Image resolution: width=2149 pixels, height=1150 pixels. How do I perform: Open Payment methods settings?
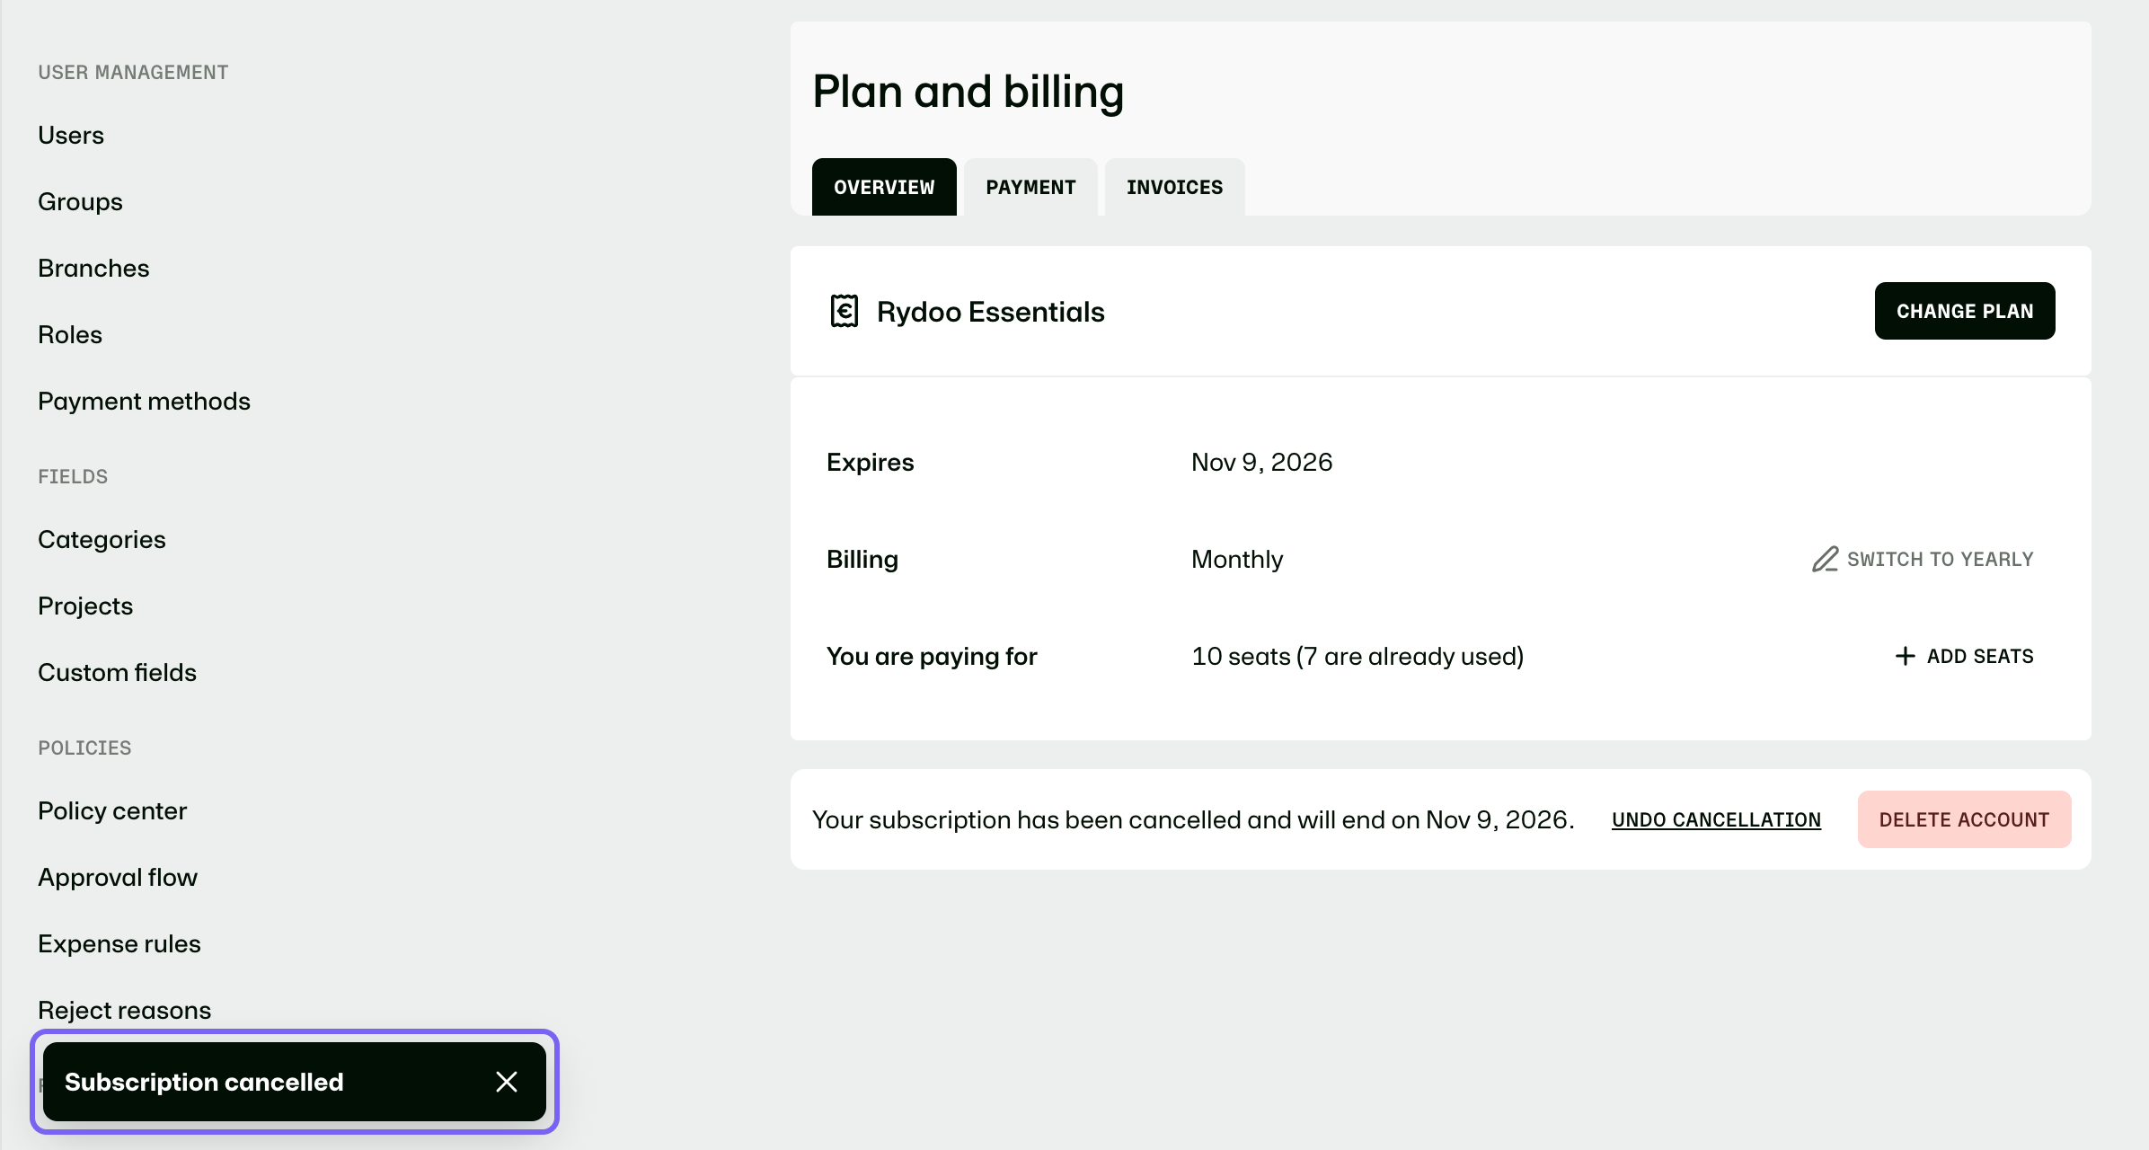coord(144,401)
